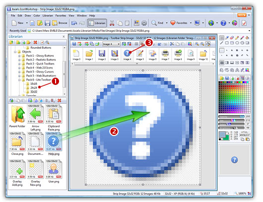
Task: Select the User.png thumbnail in Librarian
Action: click(54, 171)
